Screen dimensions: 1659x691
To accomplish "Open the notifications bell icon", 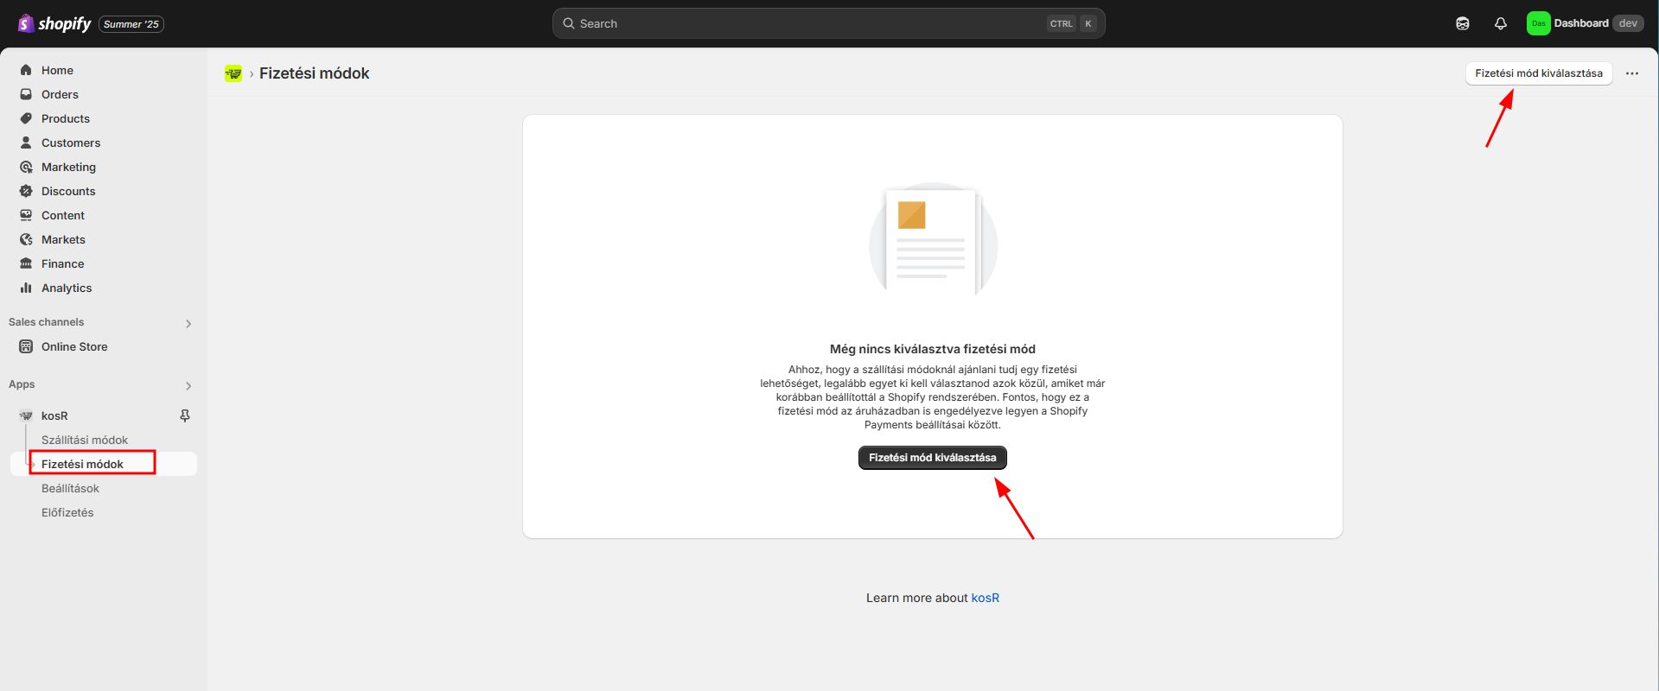I will click(x=1500, y=23).
